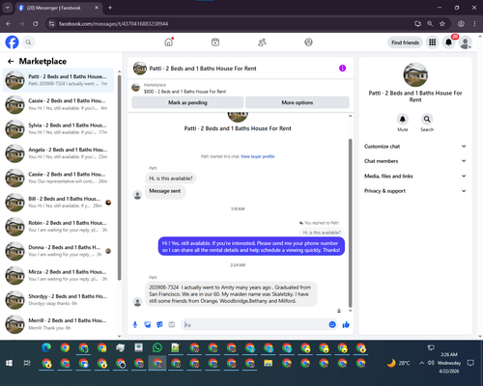483x386 pixels.
Task: Open the GIF picker icon
Action: pos(172,324)
